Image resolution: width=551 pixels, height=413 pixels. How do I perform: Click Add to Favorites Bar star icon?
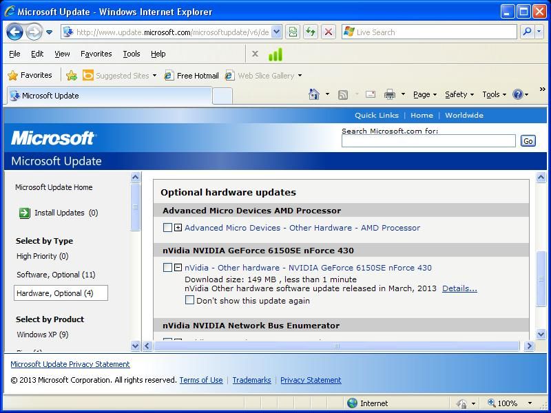pos(72,75)
